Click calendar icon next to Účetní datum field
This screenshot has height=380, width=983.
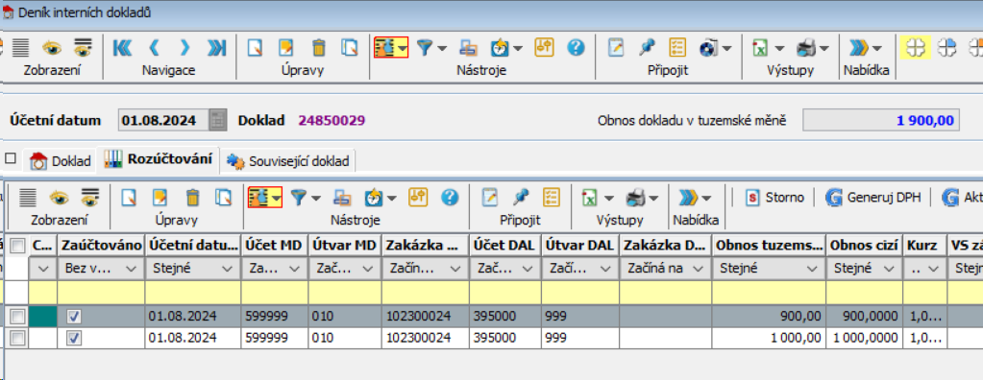[217, 120]
